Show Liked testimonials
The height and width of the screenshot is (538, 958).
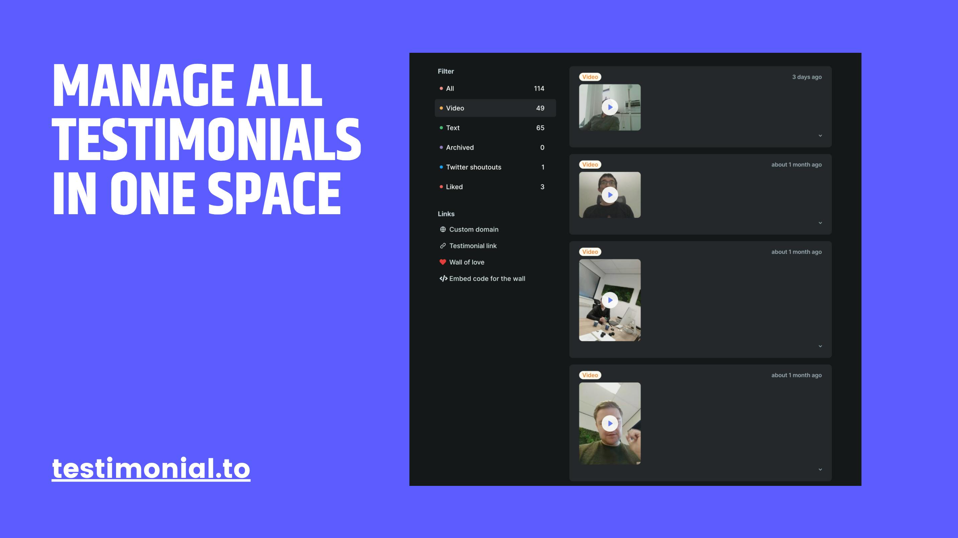pyautogui.click(x=495, y=187)
